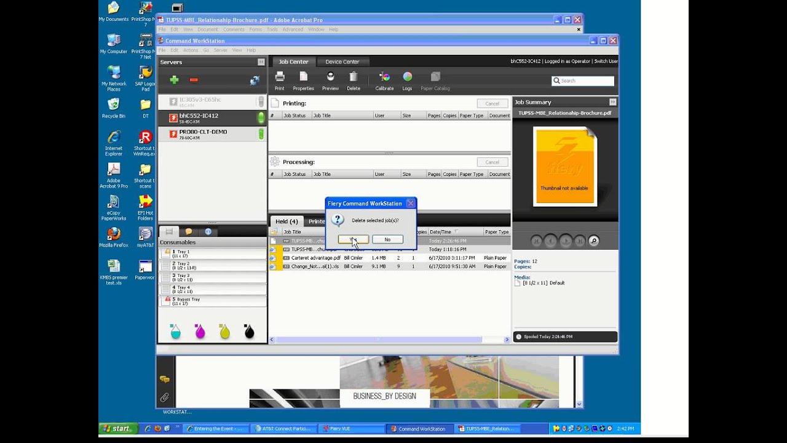Open the orange messages tab icon
This screenshot has width=787, height=443.
tap(189, 231)
